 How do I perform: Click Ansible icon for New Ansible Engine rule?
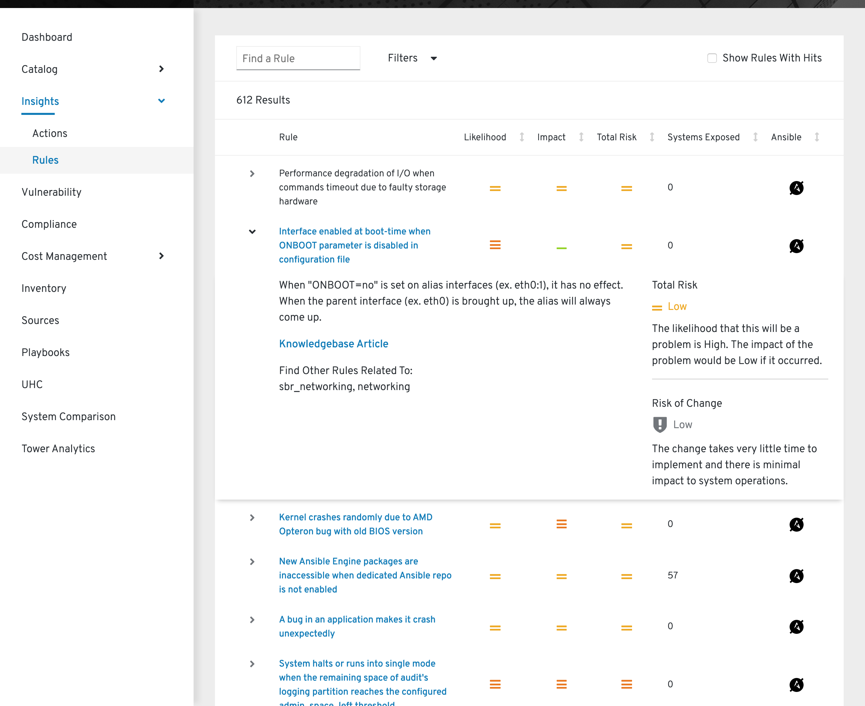pyautogui.click(x=796, y=576)
